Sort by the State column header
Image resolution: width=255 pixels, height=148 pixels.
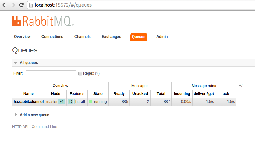(x=98, y=94)
